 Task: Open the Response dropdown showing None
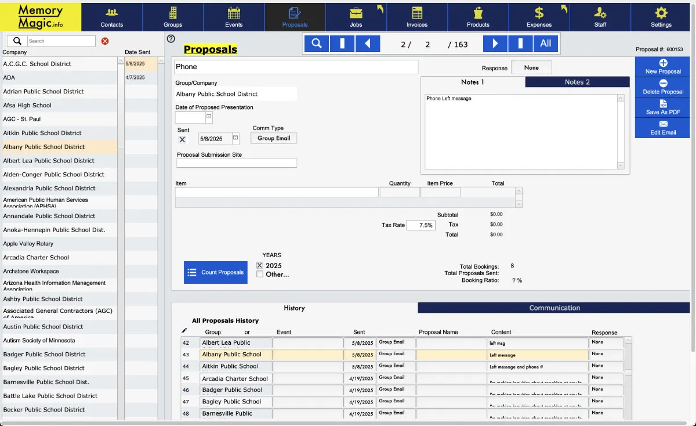tap(531, 67)
